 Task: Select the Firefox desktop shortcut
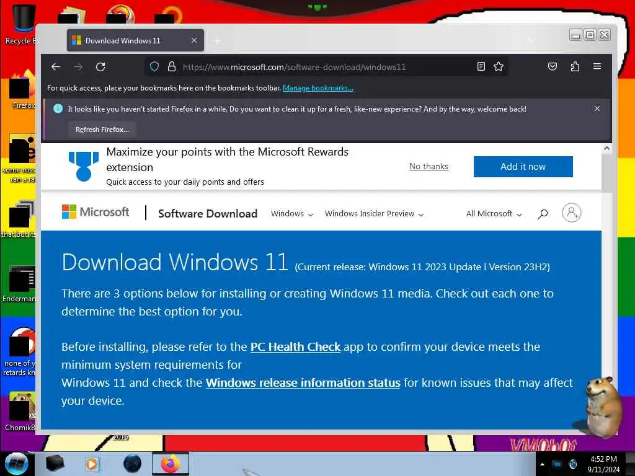tap(22, 90)
